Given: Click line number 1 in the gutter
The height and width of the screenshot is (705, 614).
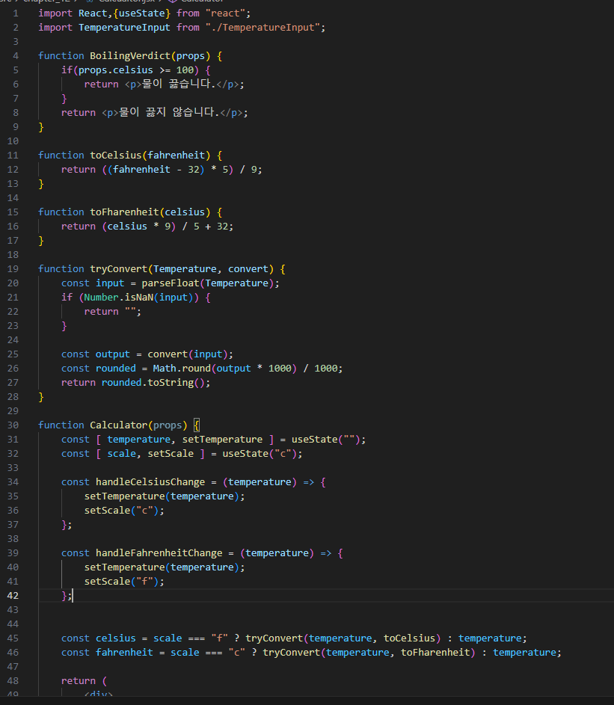Looking at the screenshot, I should pos(16,13).
